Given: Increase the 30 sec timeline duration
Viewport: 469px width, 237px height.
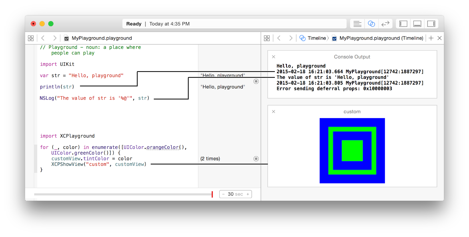Looking at the screenshot, I should click(x=248, y=194).
